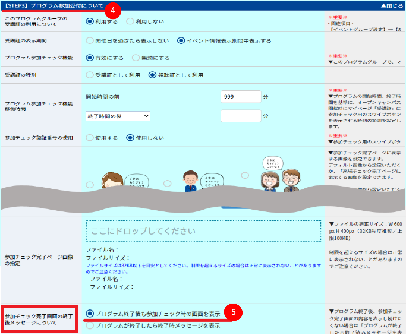Click the 【STEP3】 プログラム参加受付について header
The image size is (406, 335).
(x=54, y=6)
